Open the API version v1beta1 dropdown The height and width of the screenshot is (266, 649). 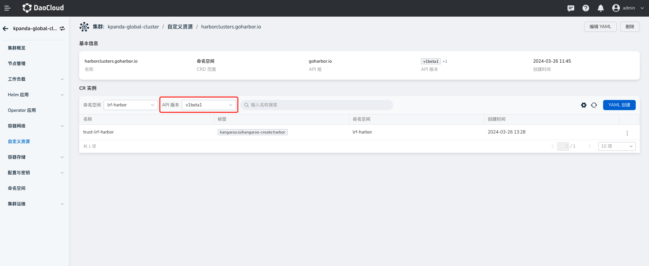[209, 105]
